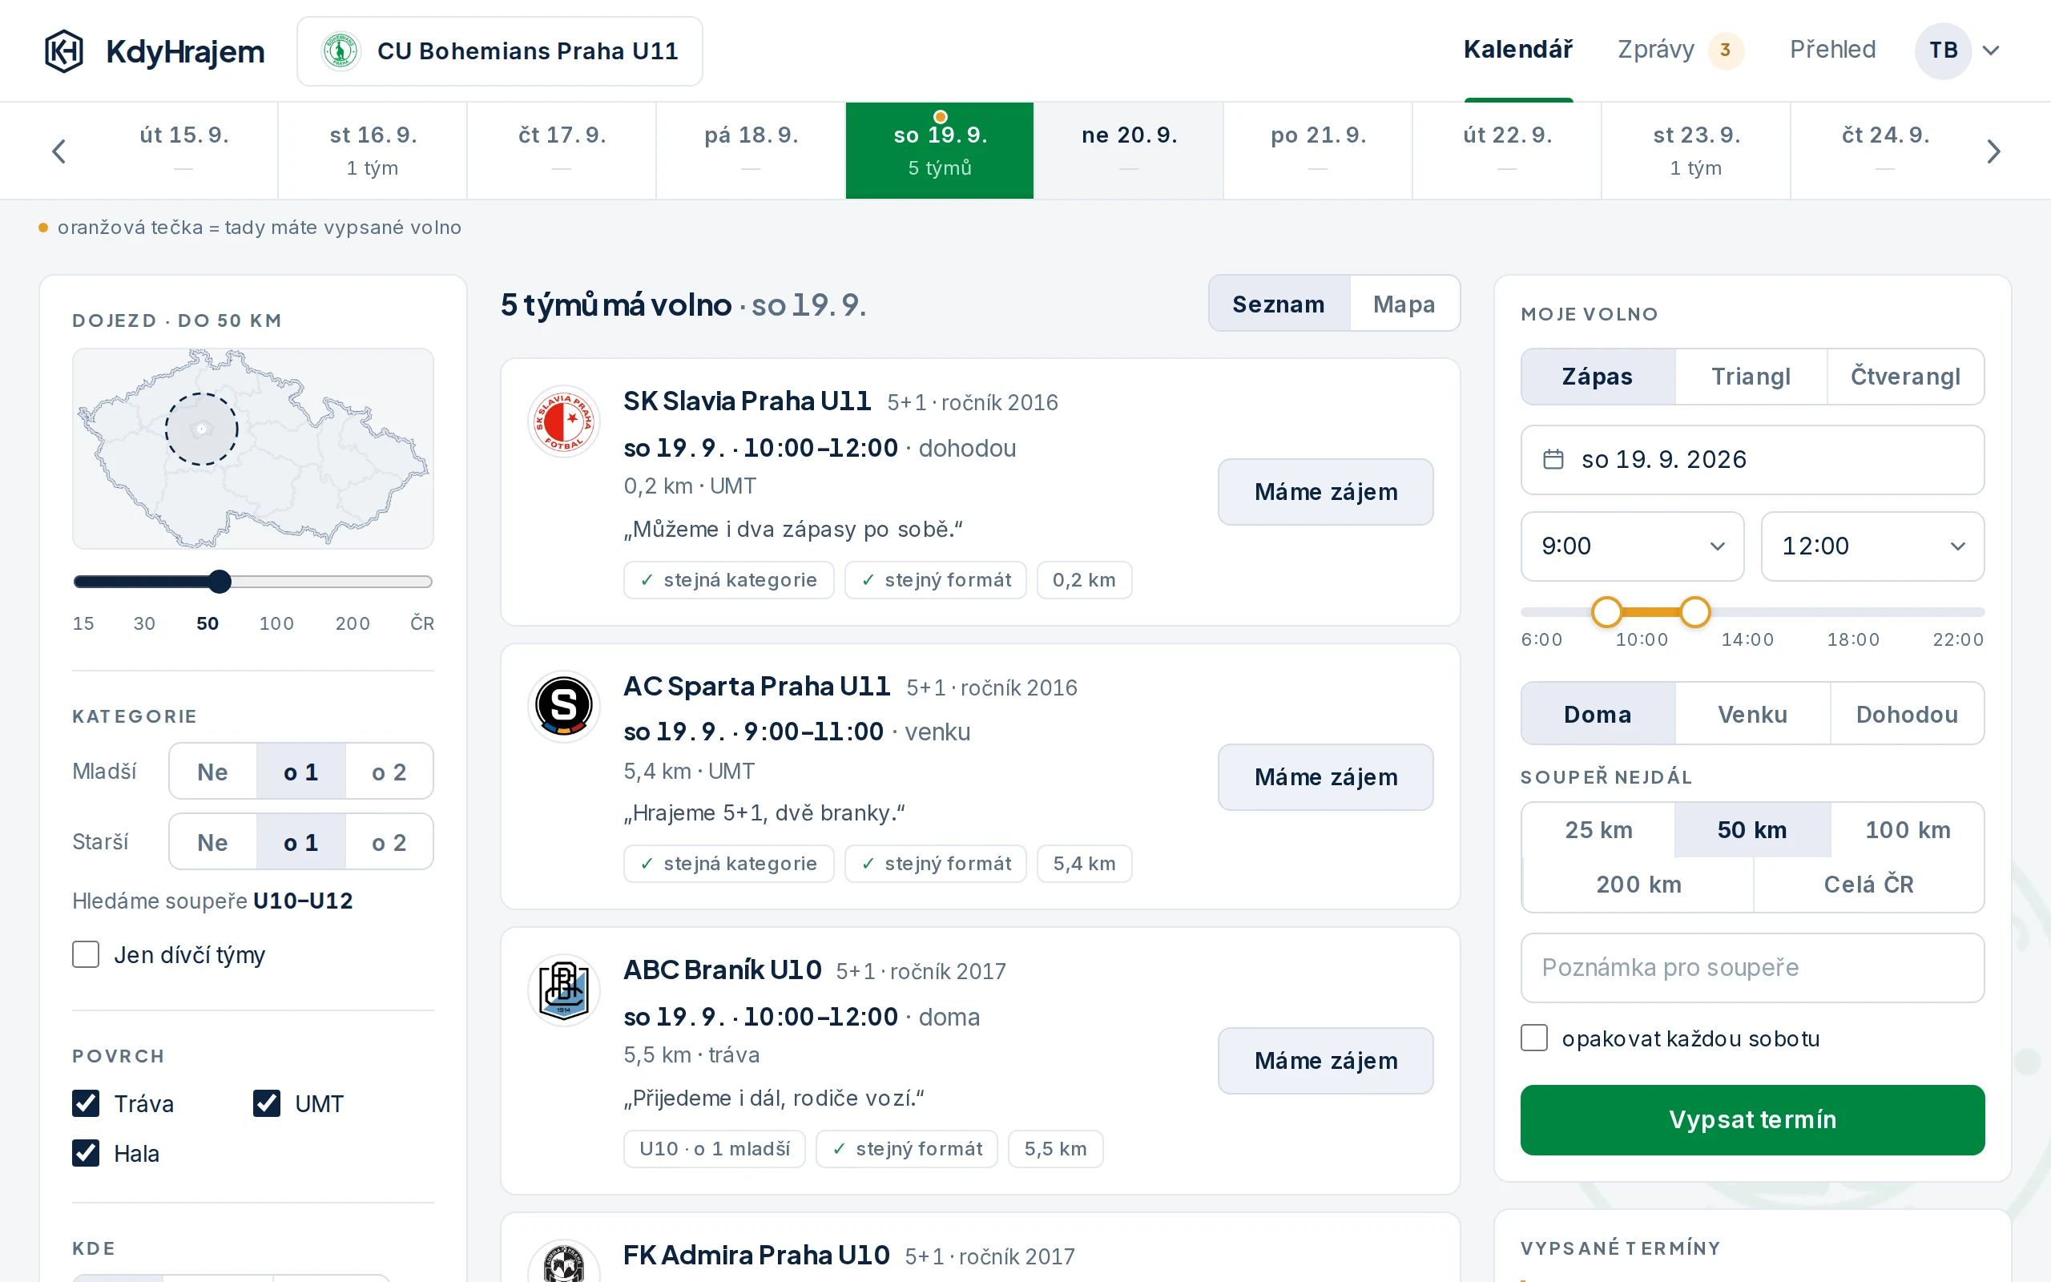The height and width of the screenshot is (1282, 2051).
Task: Set Mladší category to o 2
Action: (x=389, y=772)
